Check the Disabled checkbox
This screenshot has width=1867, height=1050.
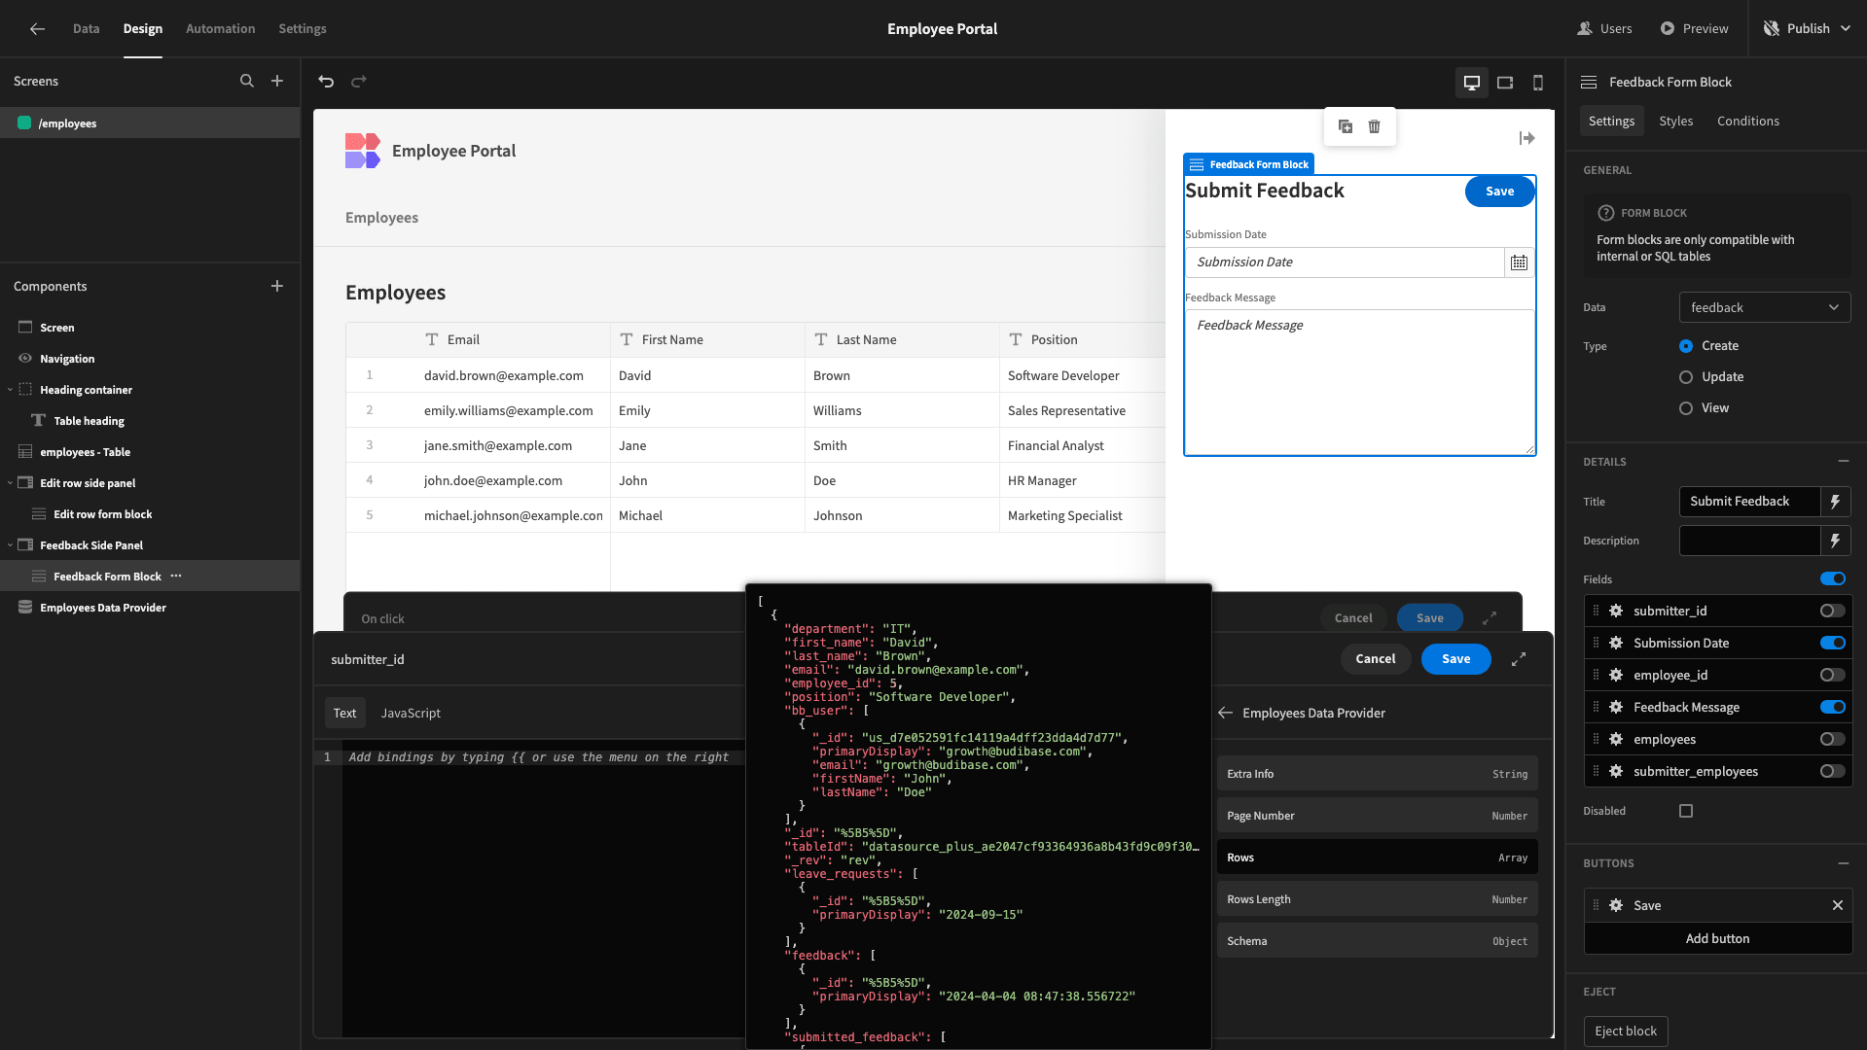(1686, 811)
